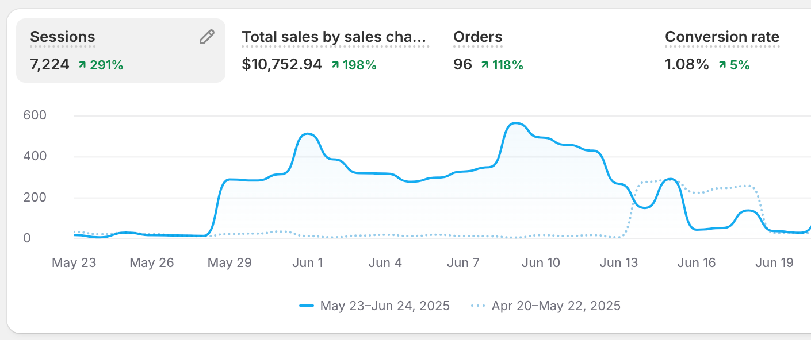Click the Jun 1 date on the x-axis
The image size is (811, 340).
point(308,263)
